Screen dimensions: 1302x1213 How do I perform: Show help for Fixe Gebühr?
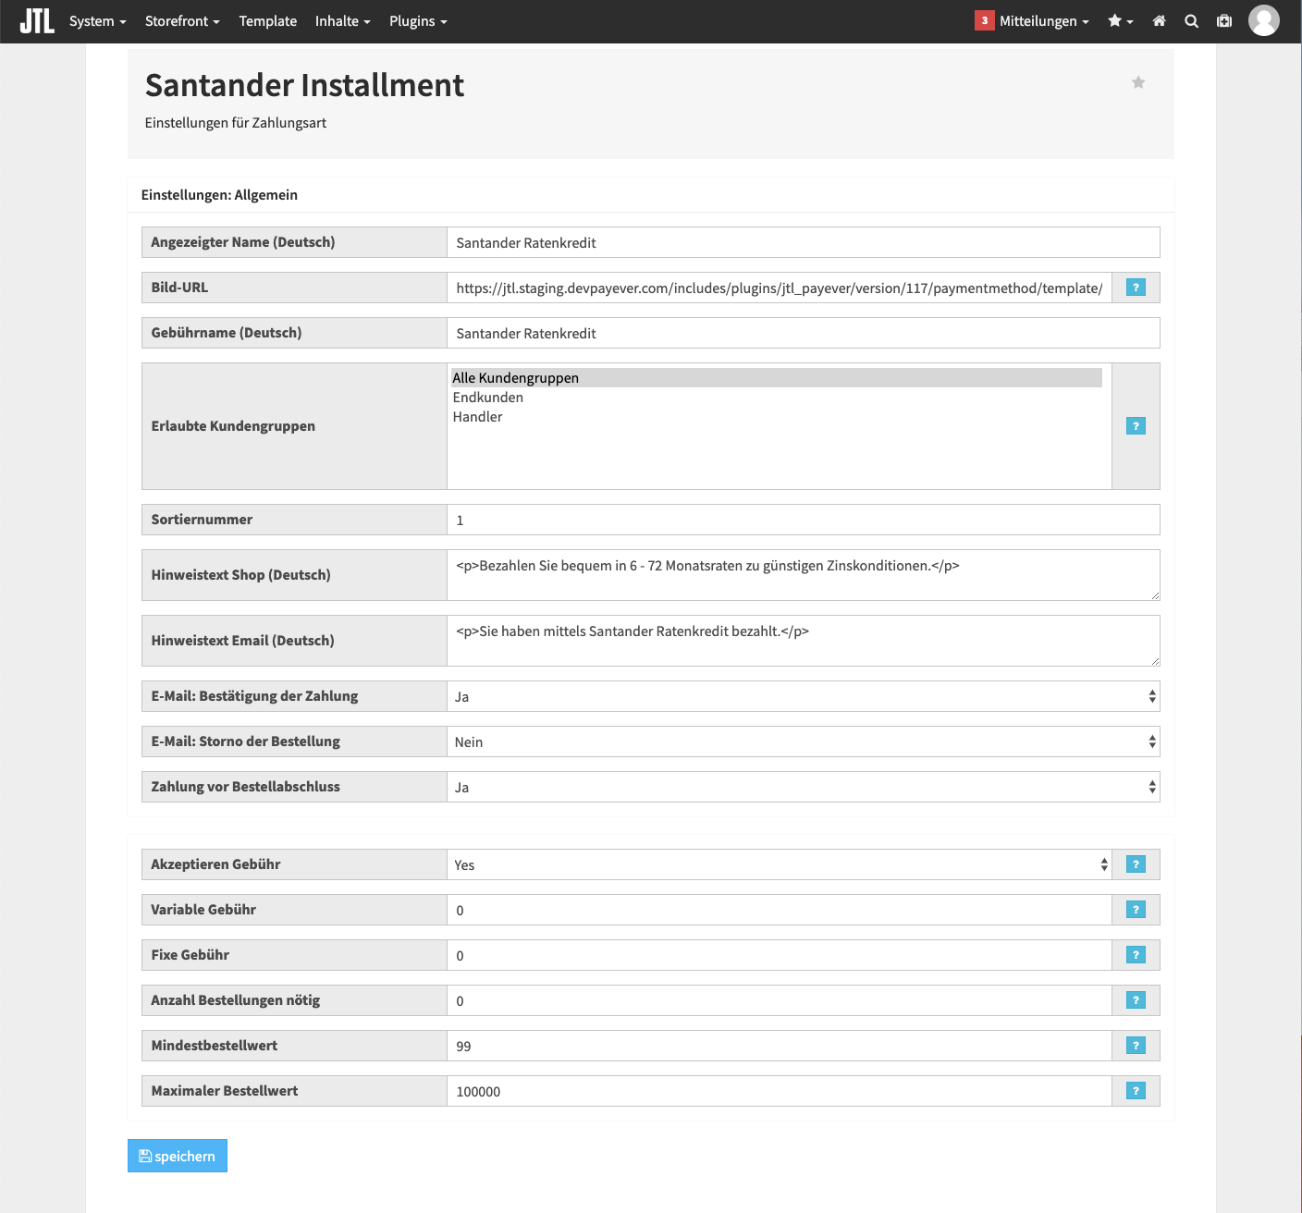(x=1136, y=955)
